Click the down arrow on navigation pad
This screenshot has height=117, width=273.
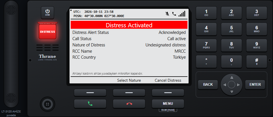[x=232, y=92]
